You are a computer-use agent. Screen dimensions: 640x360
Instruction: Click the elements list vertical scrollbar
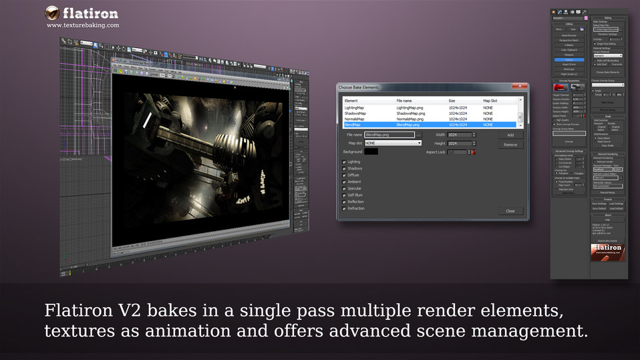pyautogui.click(x=520, y=113)
